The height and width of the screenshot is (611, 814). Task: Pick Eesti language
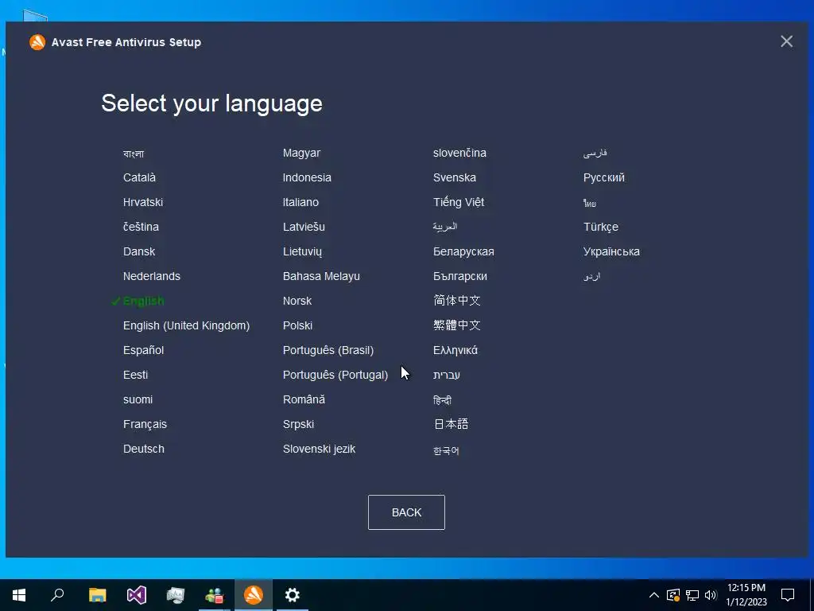135,376
